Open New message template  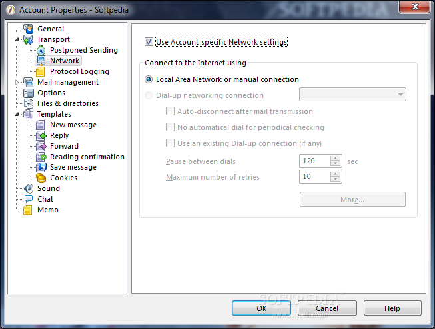(x=73, y=125)
